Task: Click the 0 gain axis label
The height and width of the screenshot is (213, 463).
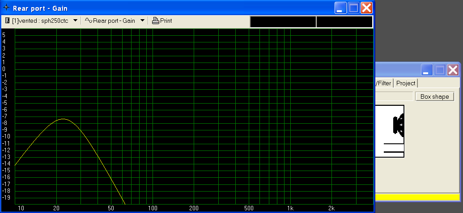Action: [x=4, y=69]
